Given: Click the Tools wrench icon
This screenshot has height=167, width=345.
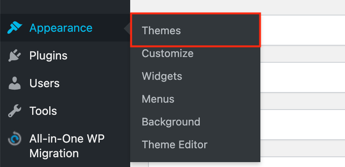Looking at the screenshot, I should pos(15,111).
